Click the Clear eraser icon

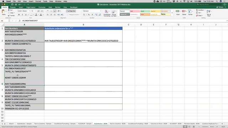click(x=197, y=16)
